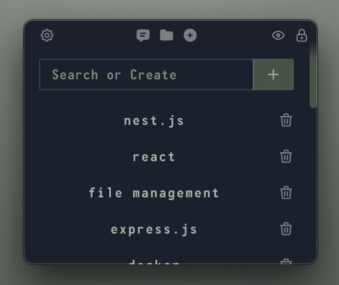
Task: Open the settings gear
Action: (x=47, y=35)
